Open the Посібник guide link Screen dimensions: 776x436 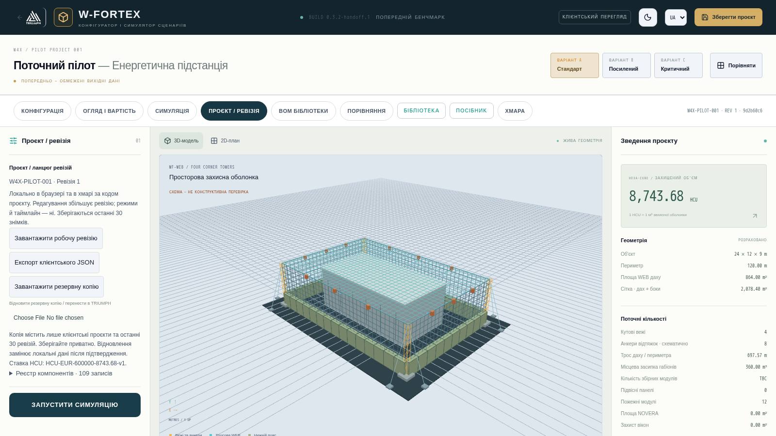click(x=471, y=110)
